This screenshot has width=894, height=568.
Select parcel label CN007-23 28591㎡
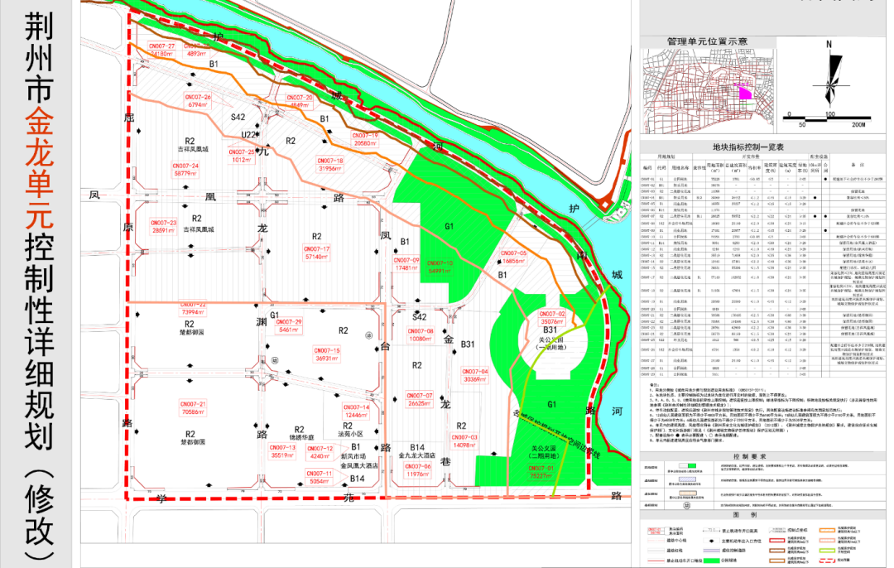tap(164, 226)
